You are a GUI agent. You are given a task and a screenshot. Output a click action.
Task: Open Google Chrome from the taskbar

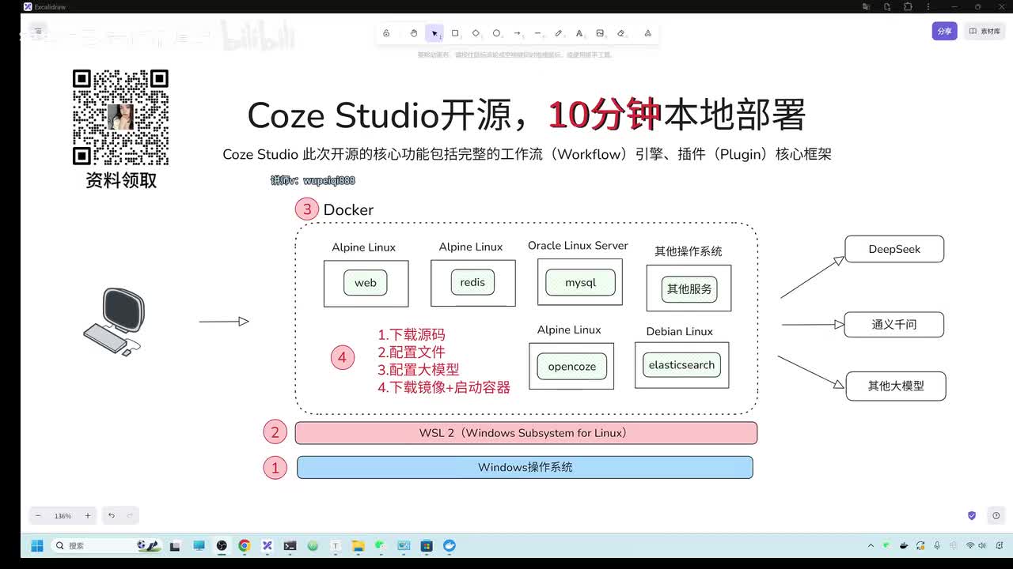(245, 545)
